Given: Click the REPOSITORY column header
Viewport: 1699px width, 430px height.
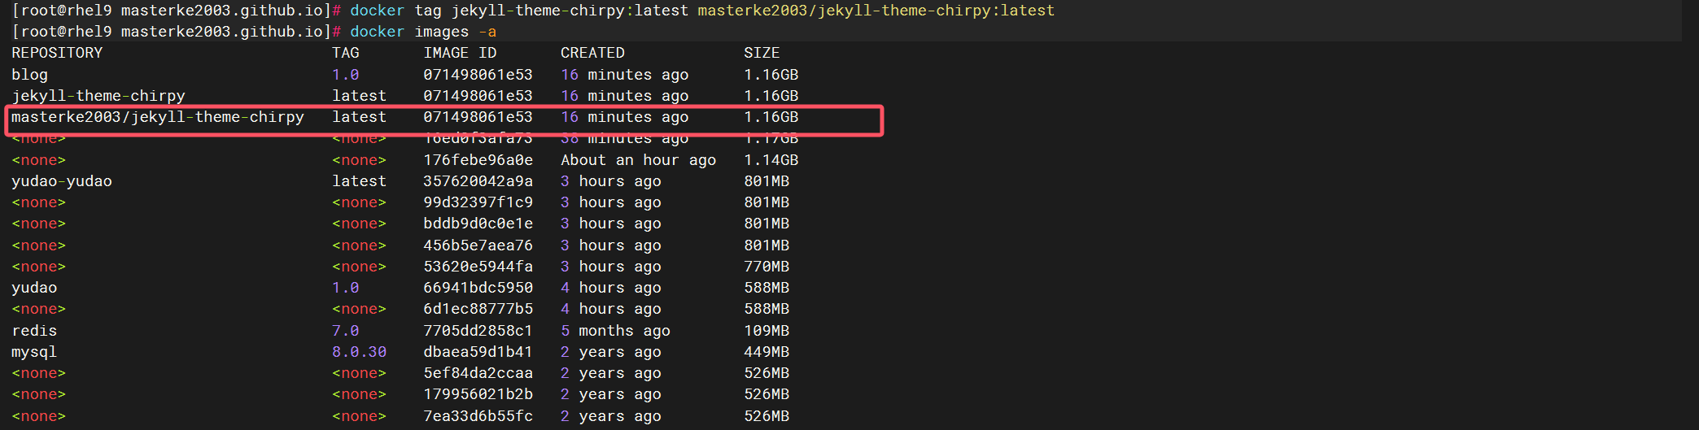Looking at the screenshot, I should tap(57, 53).
